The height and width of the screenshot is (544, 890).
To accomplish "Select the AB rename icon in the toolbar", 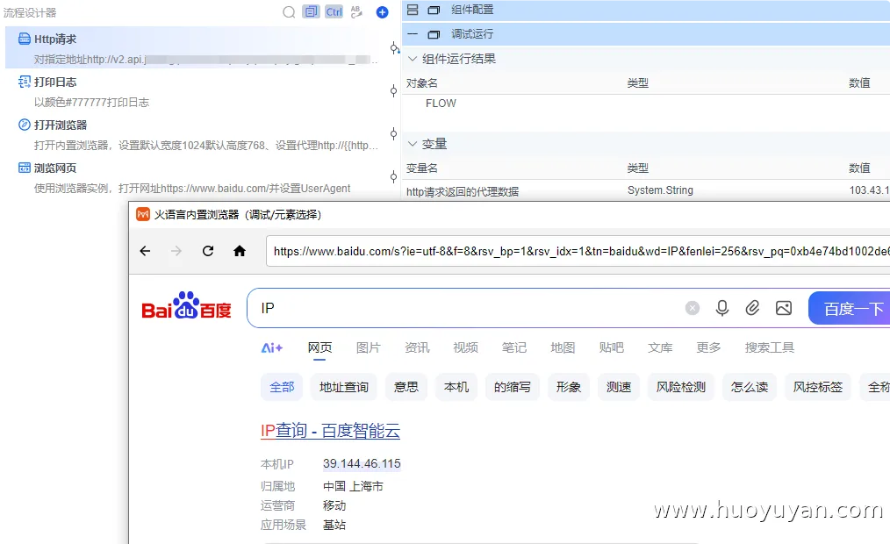I will click(x=357, y=12).
